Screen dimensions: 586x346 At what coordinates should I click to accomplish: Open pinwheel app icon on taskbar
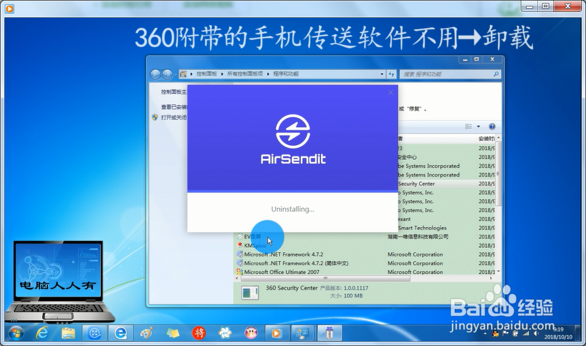pos(225,333)
